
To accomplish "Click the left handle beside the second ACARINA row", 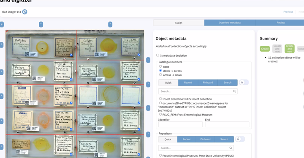I will click(2, 121).
